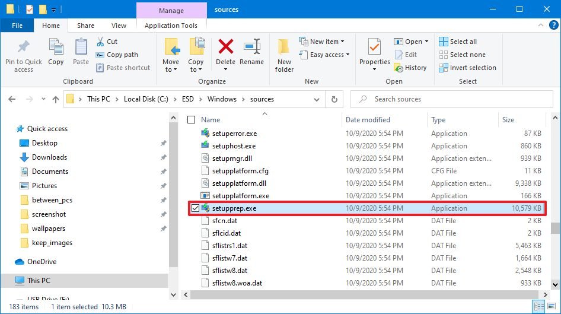
Task: Switch to the Share tab
Action: click(x=85, y=26)
